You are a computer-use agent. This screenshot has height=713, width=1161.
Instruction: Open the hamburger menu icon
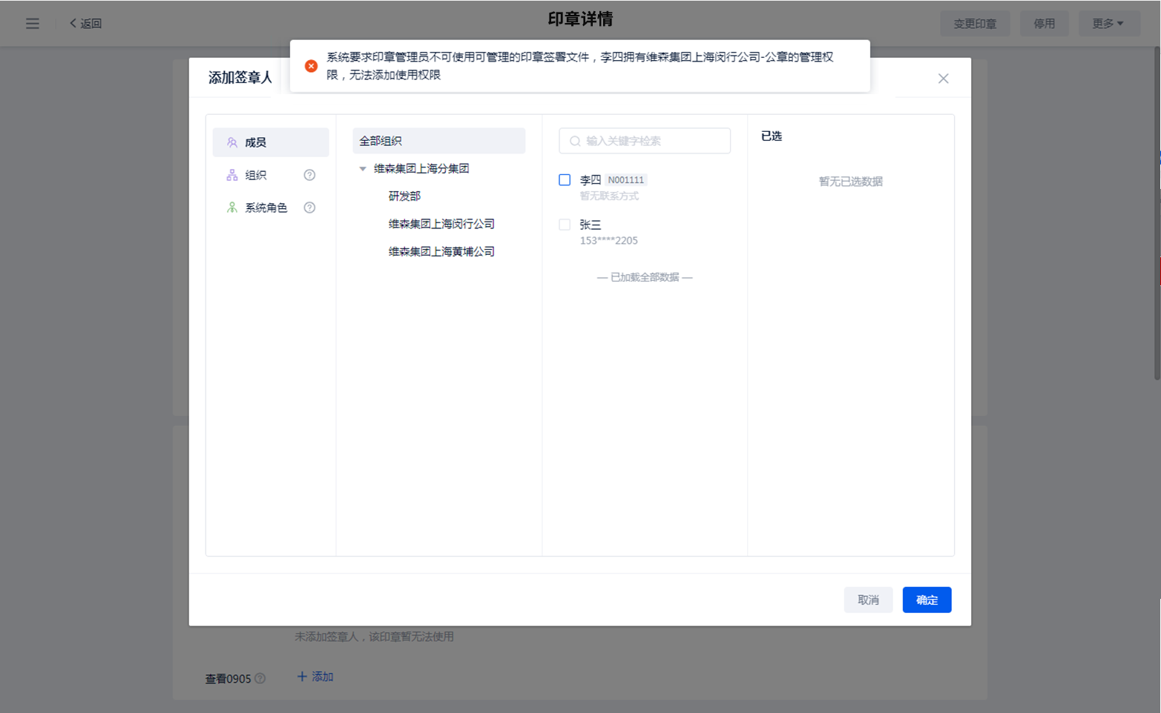pos(33,24)
